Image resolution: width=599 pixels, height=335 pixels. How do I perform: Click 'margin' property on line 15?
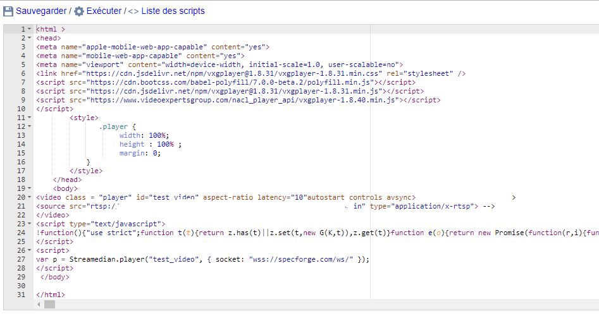coord(132,153)
